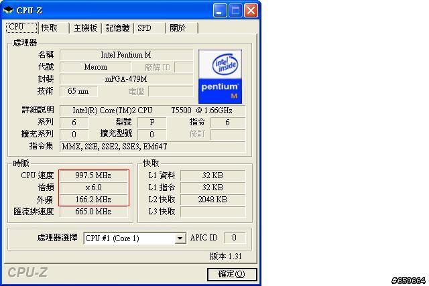Click the mPGA-479M package value
Screen dimensions: 429x286
click(x=126, y=79)
